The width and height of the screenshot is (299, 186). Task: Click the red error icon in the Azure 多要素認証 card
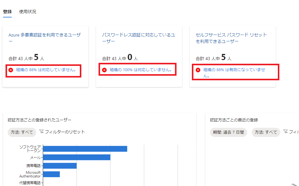coord(11,70)
